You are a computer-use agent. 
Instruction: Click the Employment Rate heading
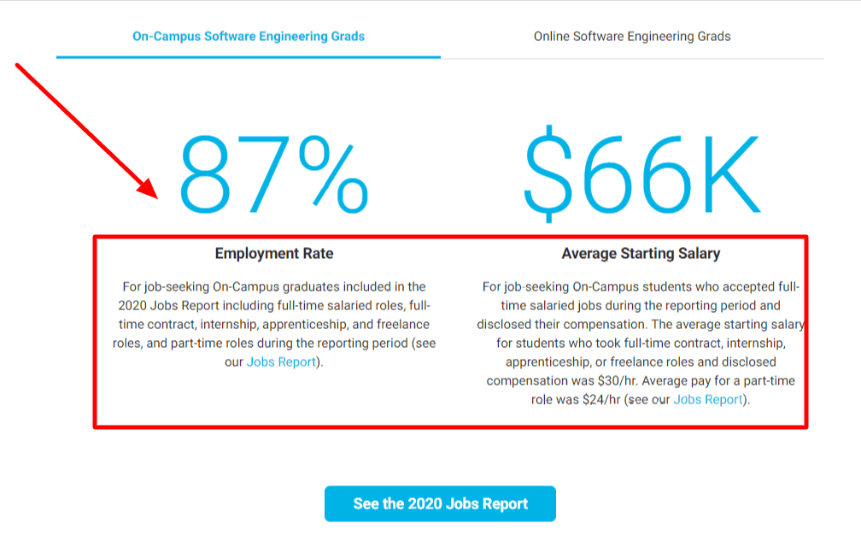[x=274, y=254]
